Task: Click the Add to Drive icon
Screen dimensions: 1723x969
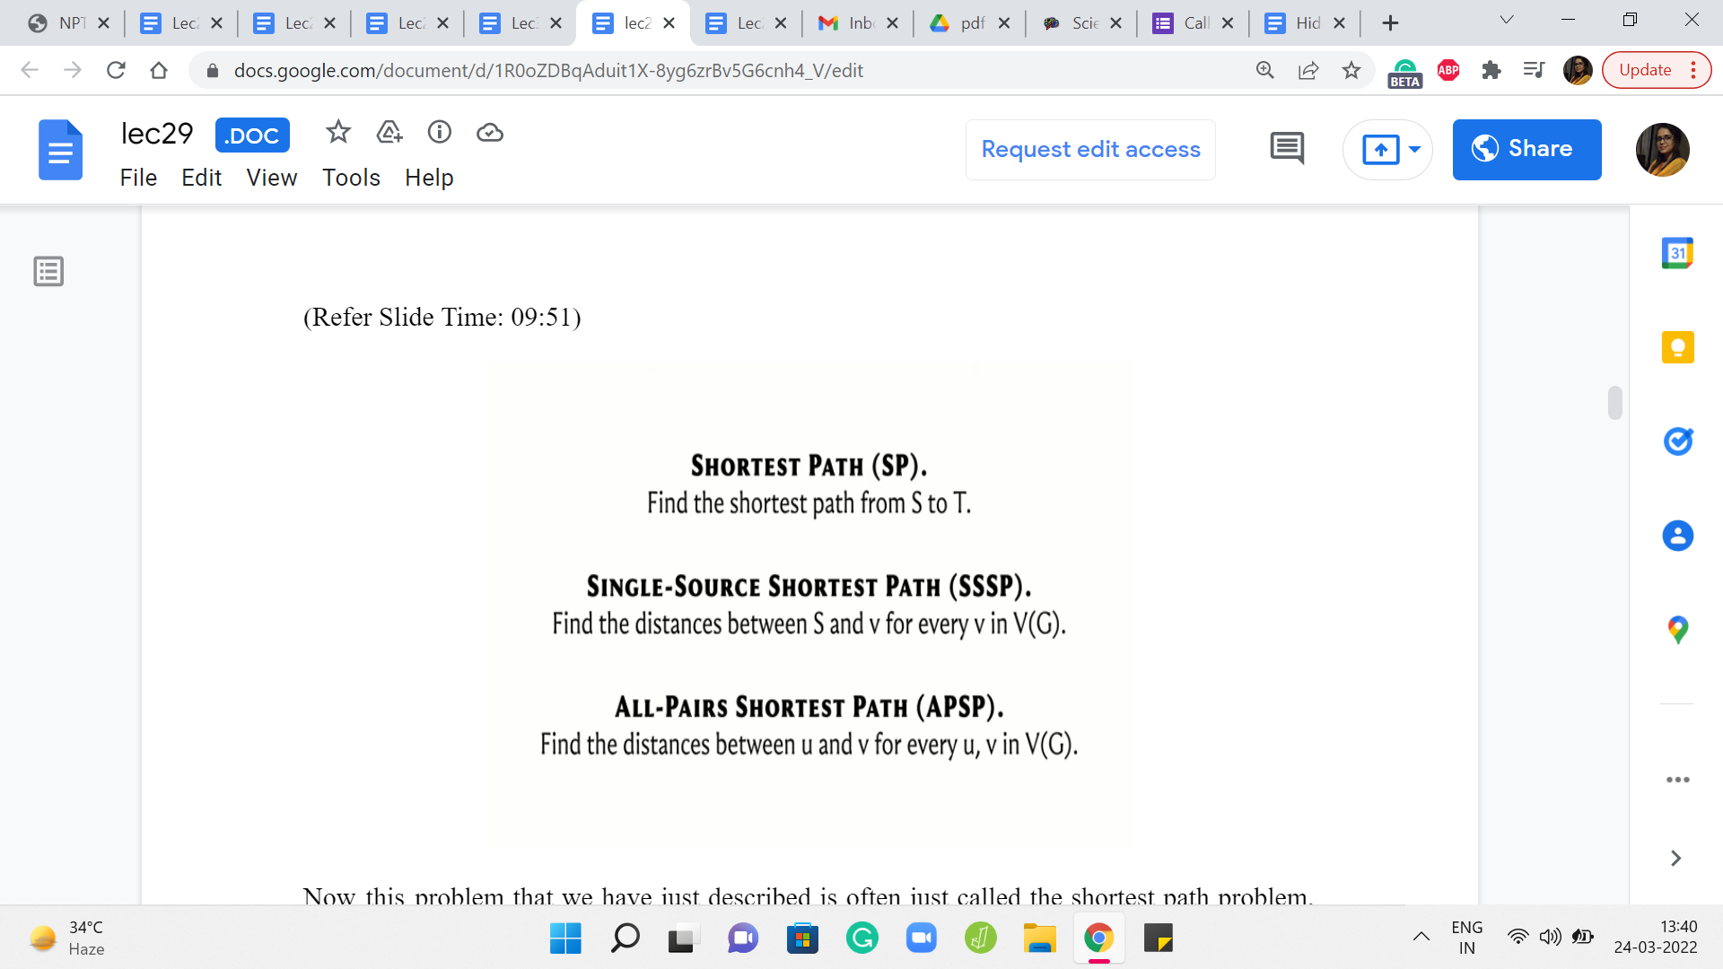Action: (389, 133)
